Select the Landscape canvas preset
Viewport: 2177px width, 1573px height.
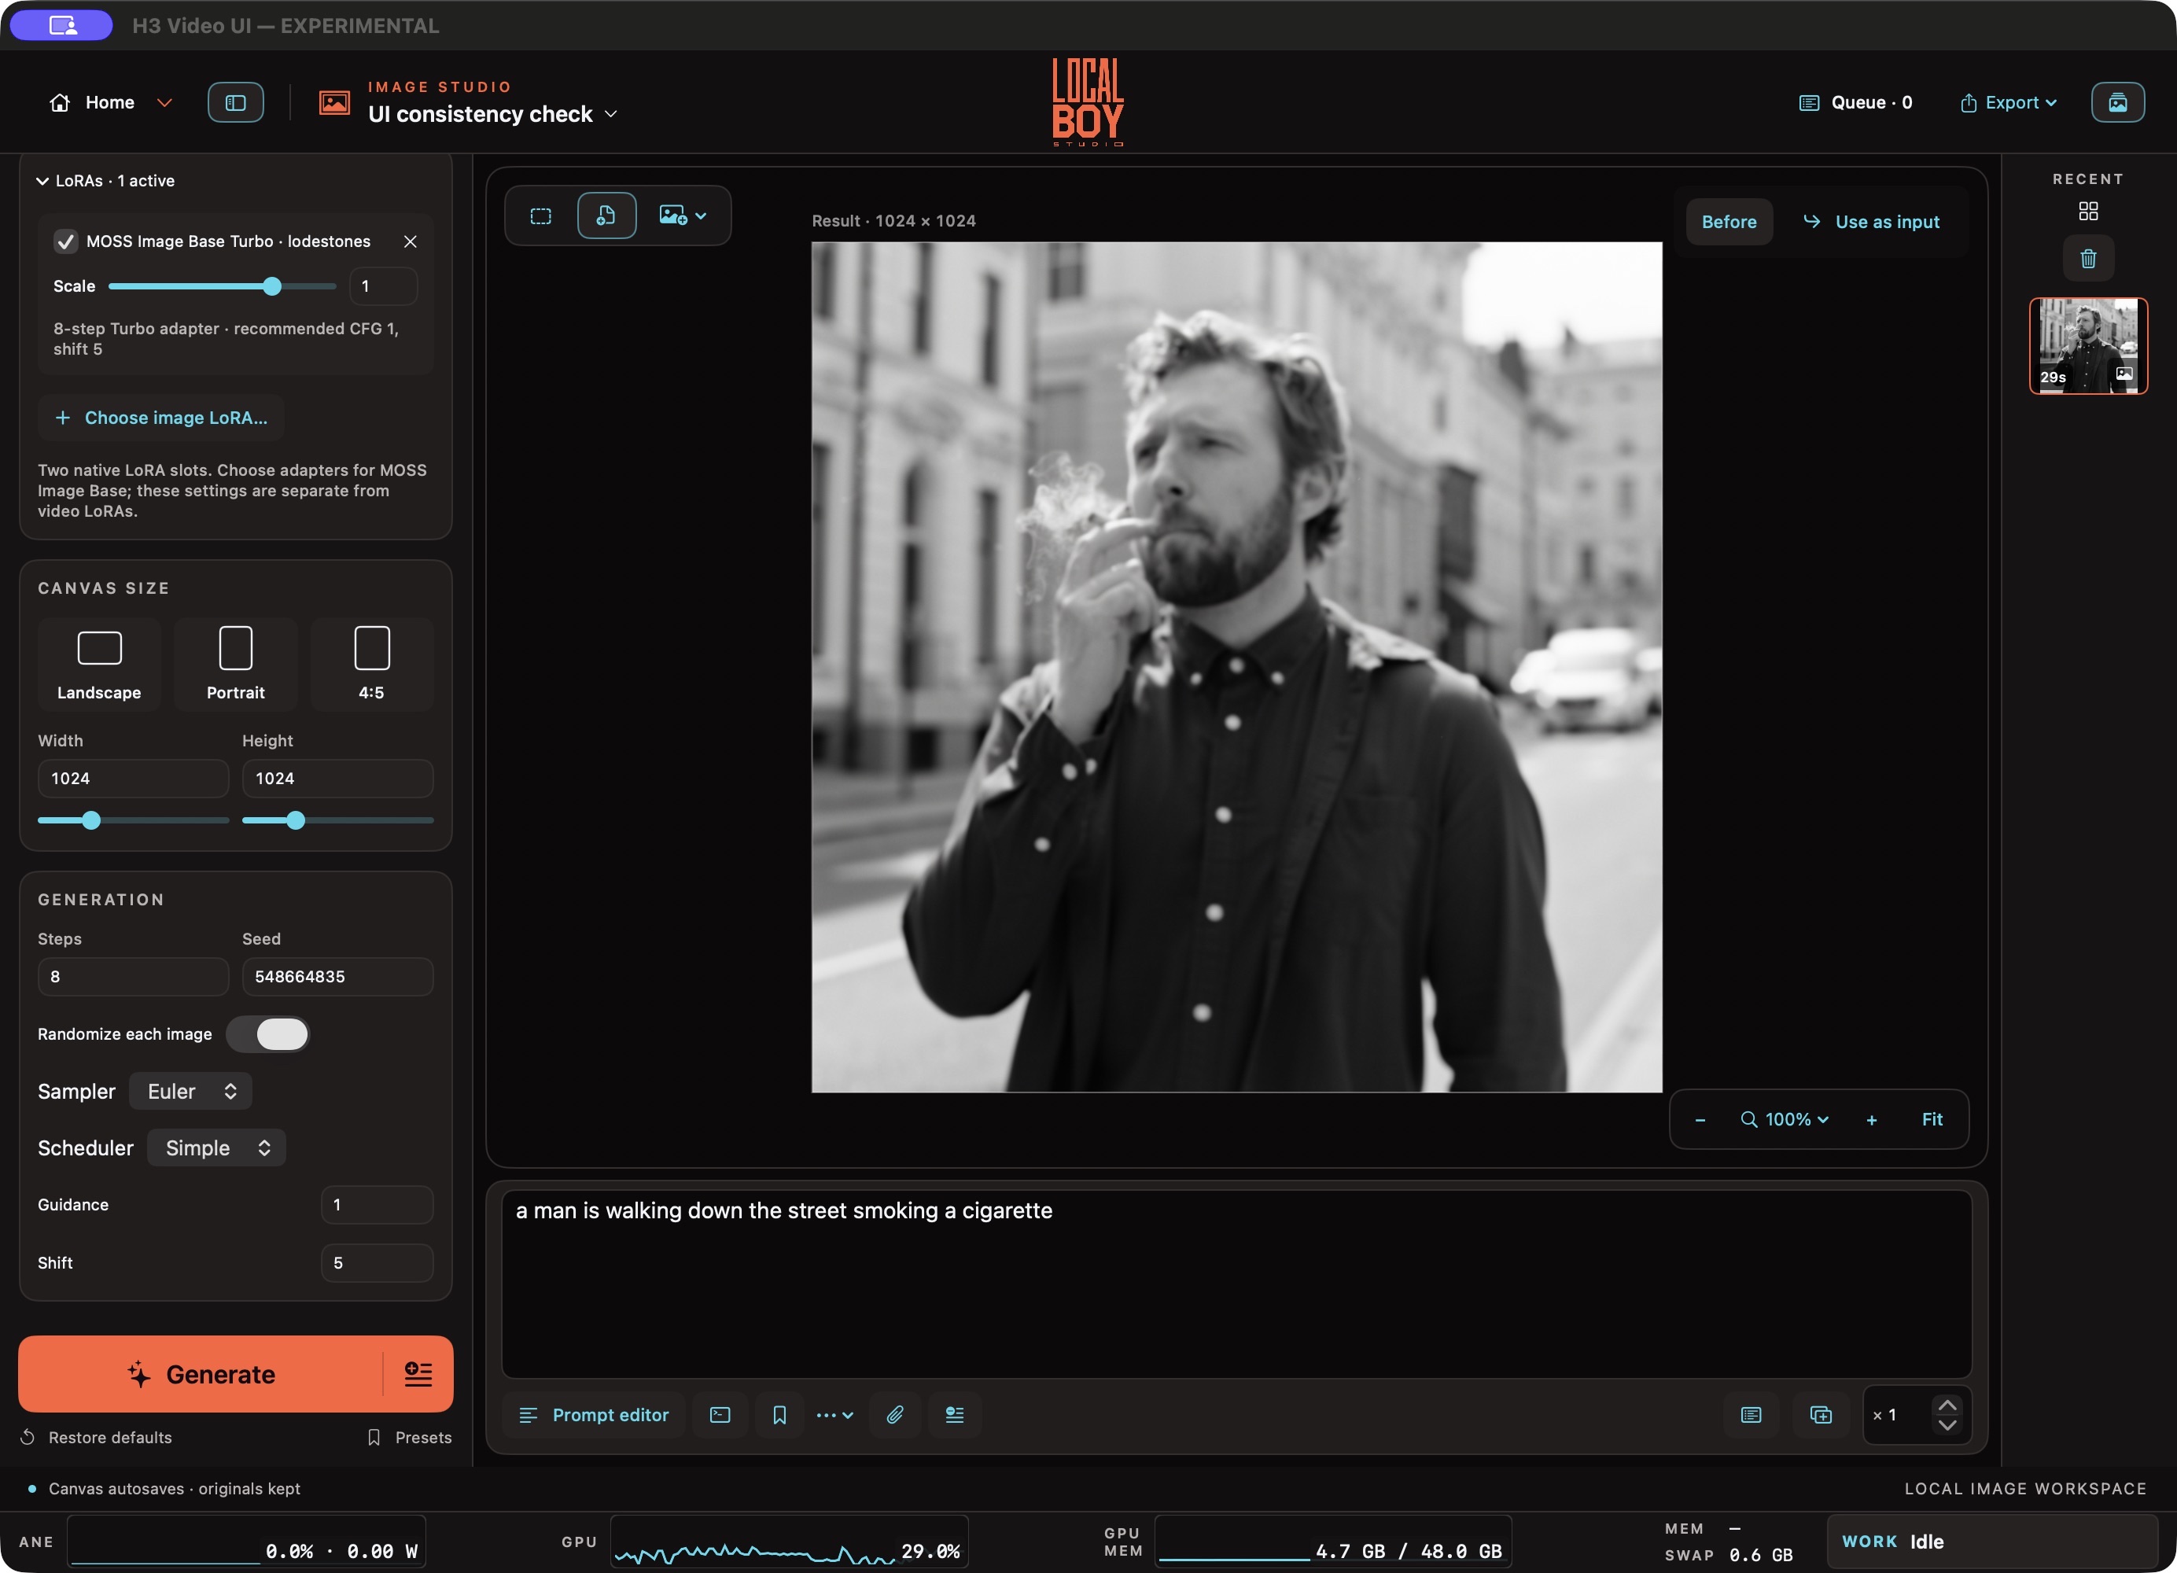[99, 663]
